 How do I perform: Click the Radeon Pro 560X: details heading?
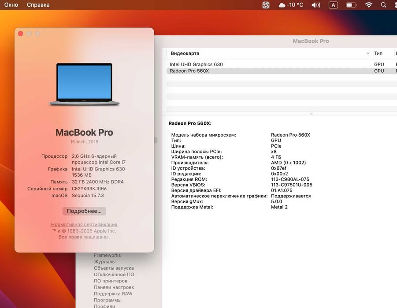[190, 123]
